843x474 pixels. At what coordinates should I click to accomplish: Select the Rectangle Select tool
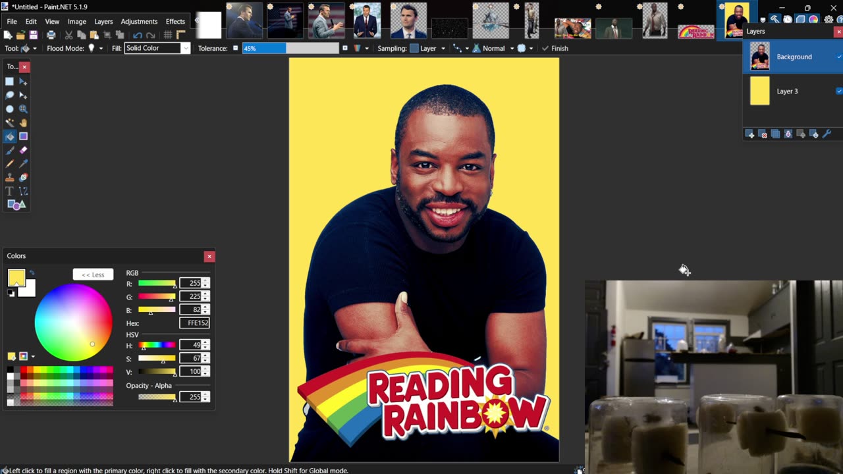[9, 82]
